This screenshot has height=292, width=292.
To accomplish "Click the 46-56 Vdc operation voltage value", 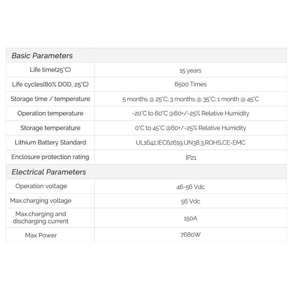I will 190,187.
